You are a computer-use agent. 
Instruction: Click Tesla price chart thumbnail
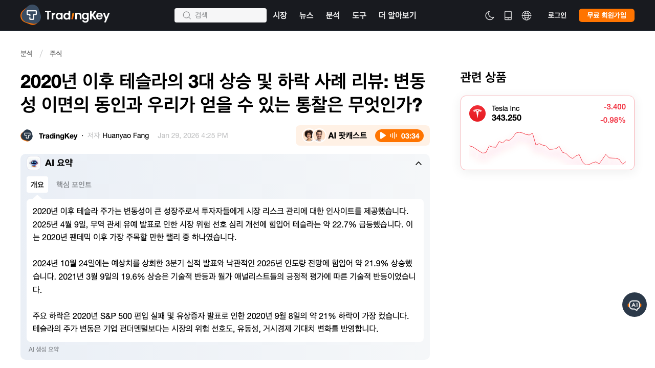point(548,148)
